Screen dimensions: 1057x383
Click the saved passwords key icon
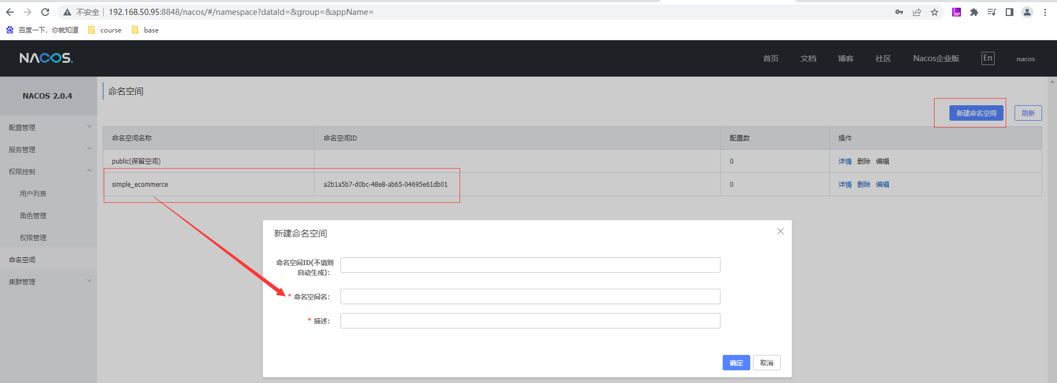point(899,12)
